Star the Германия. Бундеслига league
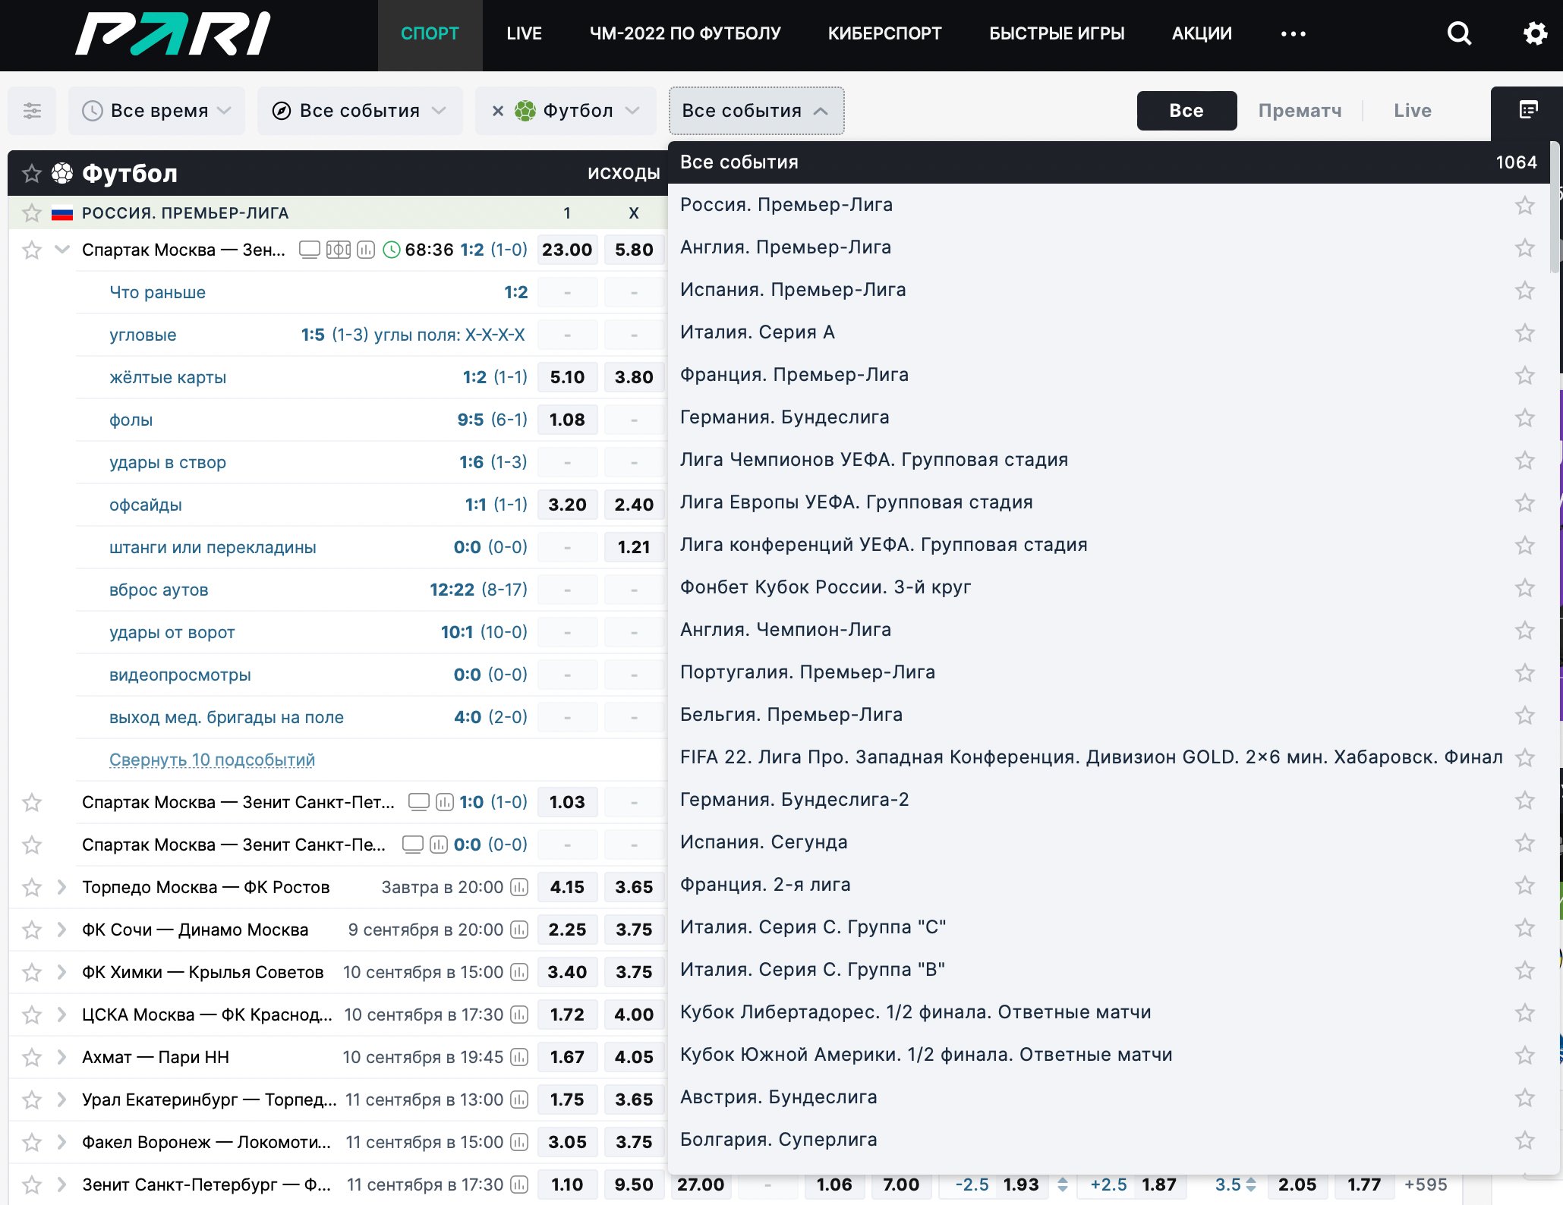The width and height of the screenshot is (1563, 1205). point(1524,418)
